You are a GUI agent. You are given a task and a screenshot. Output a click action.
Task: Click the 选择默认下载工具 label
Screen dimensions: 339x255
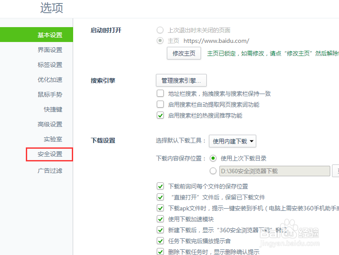[x=181, y=140]
